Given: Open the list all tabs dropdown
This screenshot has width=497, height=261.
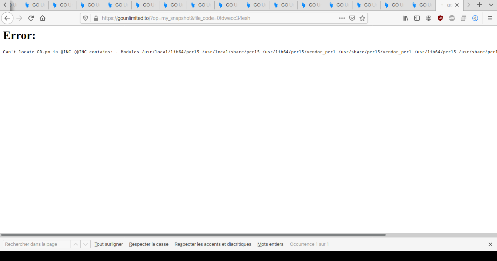Looking at the screenshot, I should click(491, 5).
